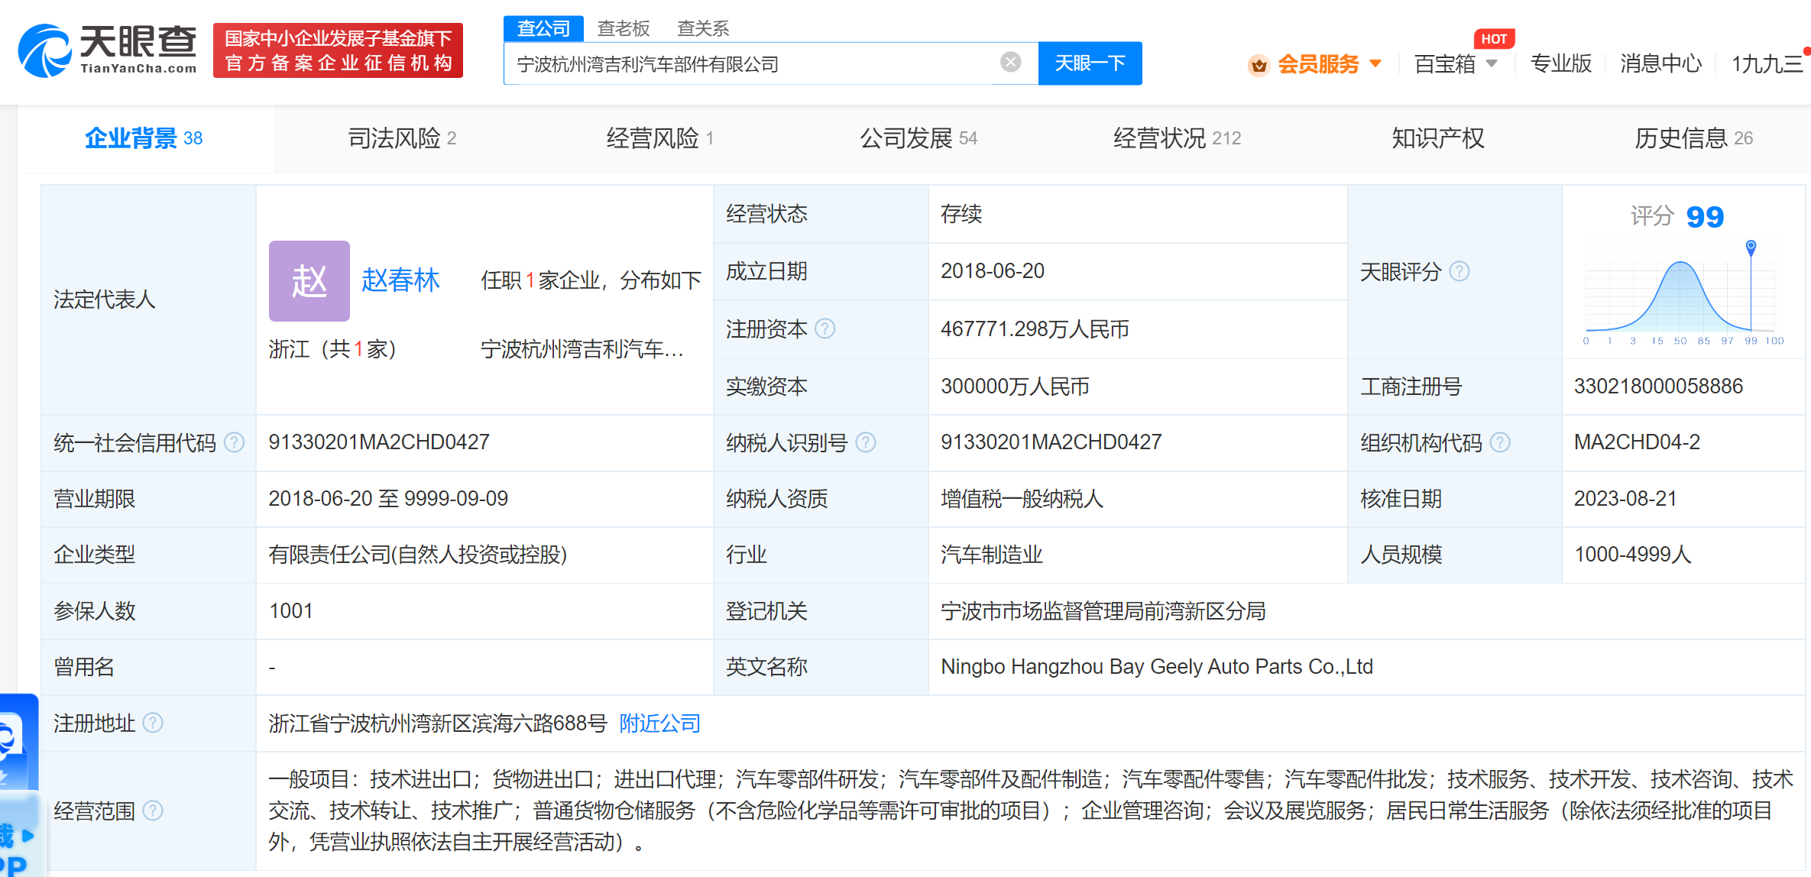
Task: Open help tooltip icon next to 注册资本
Action: (827, 329)
